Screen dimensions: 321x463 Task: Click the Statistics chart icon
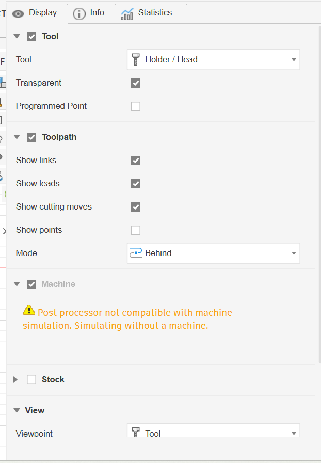127,13
